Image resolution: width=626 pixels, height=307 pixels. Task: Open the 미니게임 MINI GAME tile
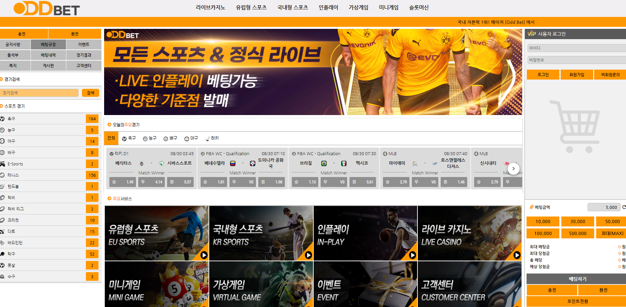pyautogui.click(x=156, y=284)
